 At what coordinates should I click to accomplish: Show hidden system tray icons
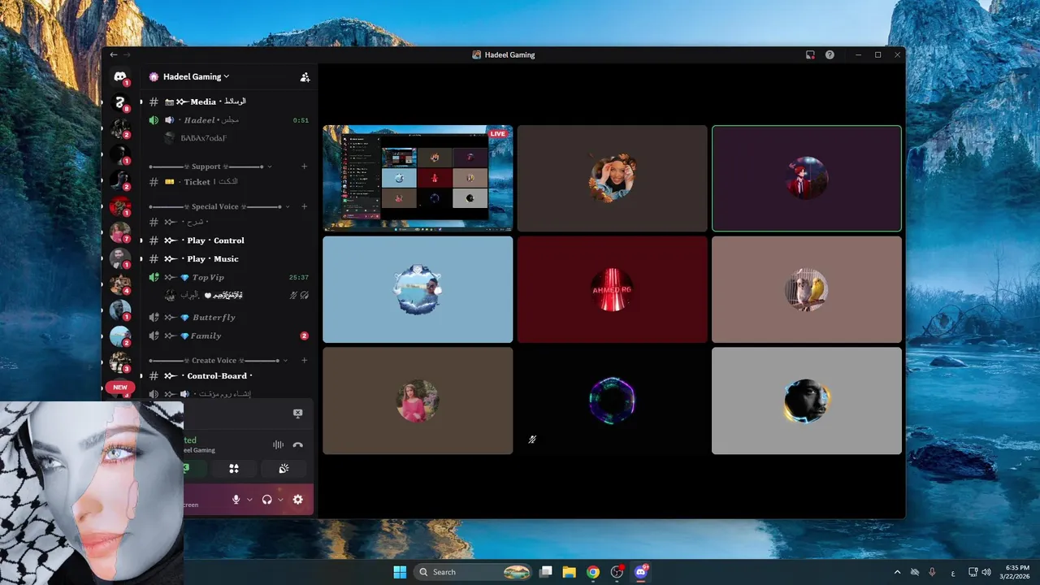[x=897, y=572]
